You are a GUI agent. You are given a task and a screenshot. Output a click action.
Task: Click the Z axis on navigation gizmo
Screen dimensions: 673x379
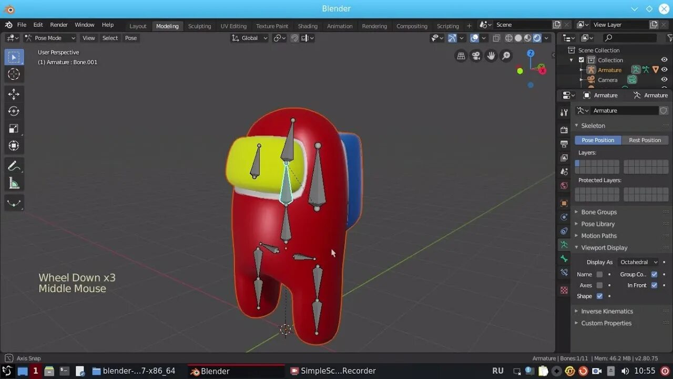click(531, 53)
